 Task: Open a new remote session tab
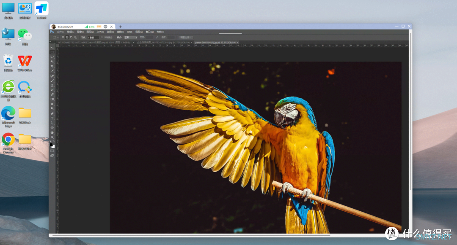pyautogui.click(x=121, y=27)
